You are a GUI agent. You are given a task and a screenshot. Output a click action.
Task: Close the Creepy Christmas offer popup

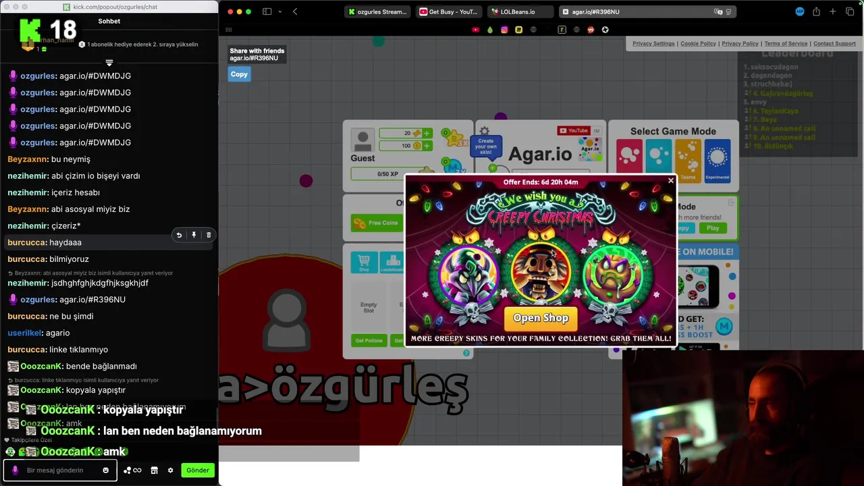670,180
